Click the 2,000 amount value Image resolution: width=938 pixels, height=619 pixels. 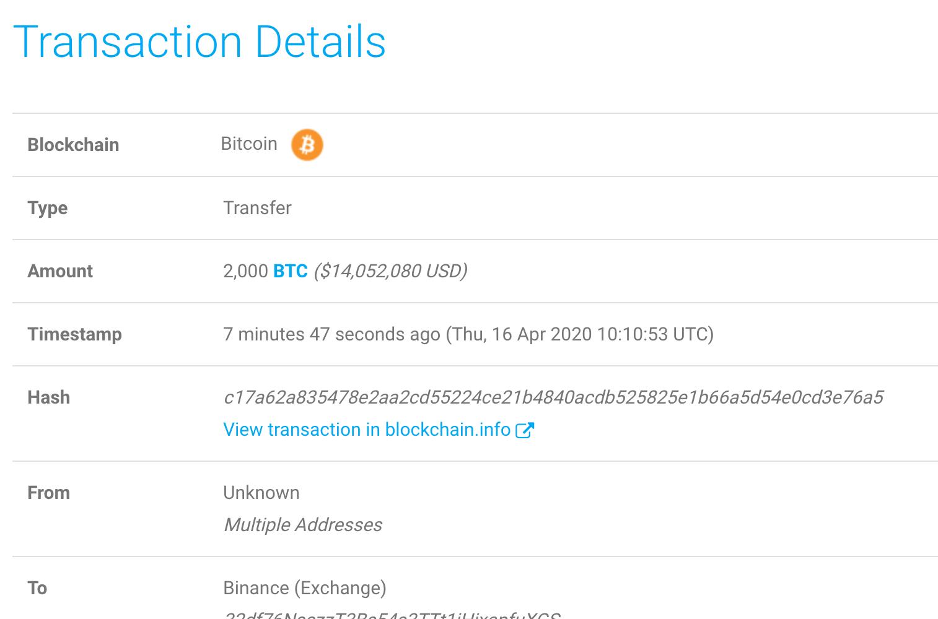coord(245,271)
